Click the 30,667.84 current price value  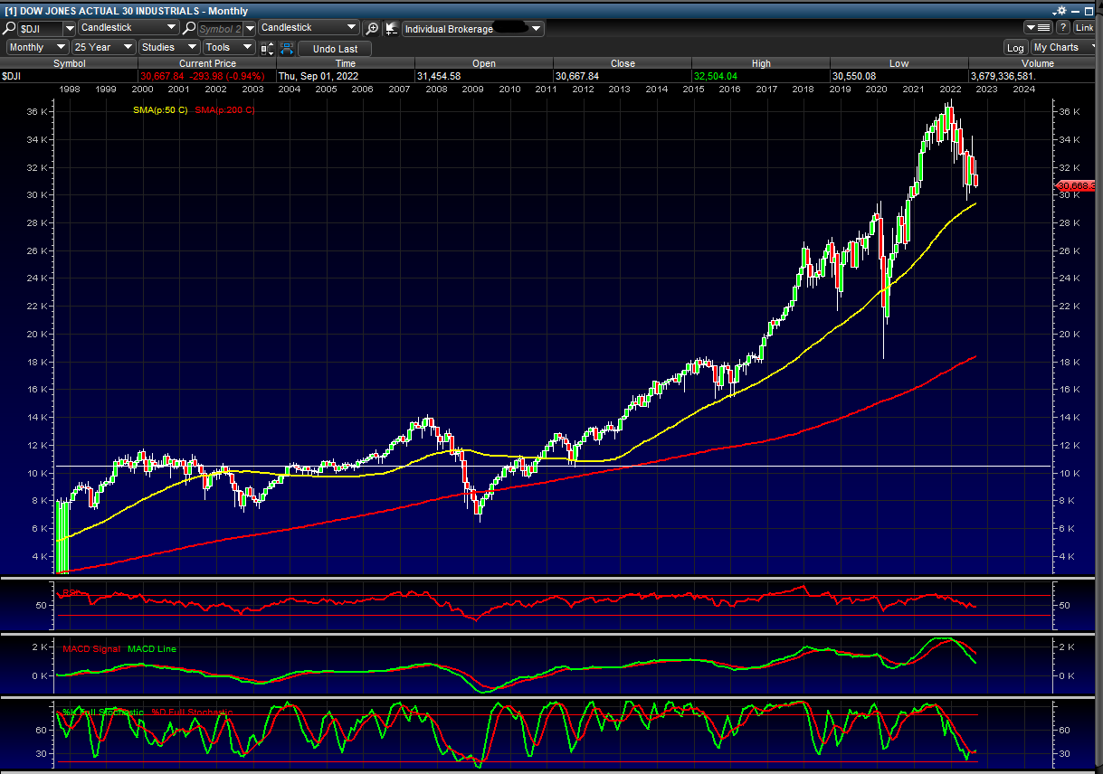tap(163, 76)
